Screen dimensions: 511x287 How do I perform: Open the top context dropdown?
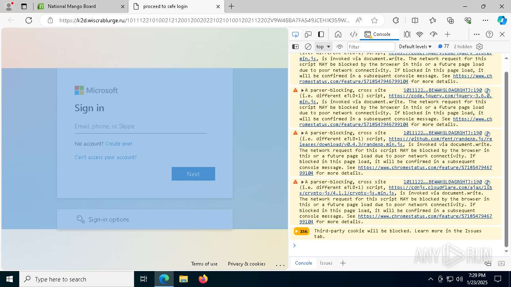323,47
